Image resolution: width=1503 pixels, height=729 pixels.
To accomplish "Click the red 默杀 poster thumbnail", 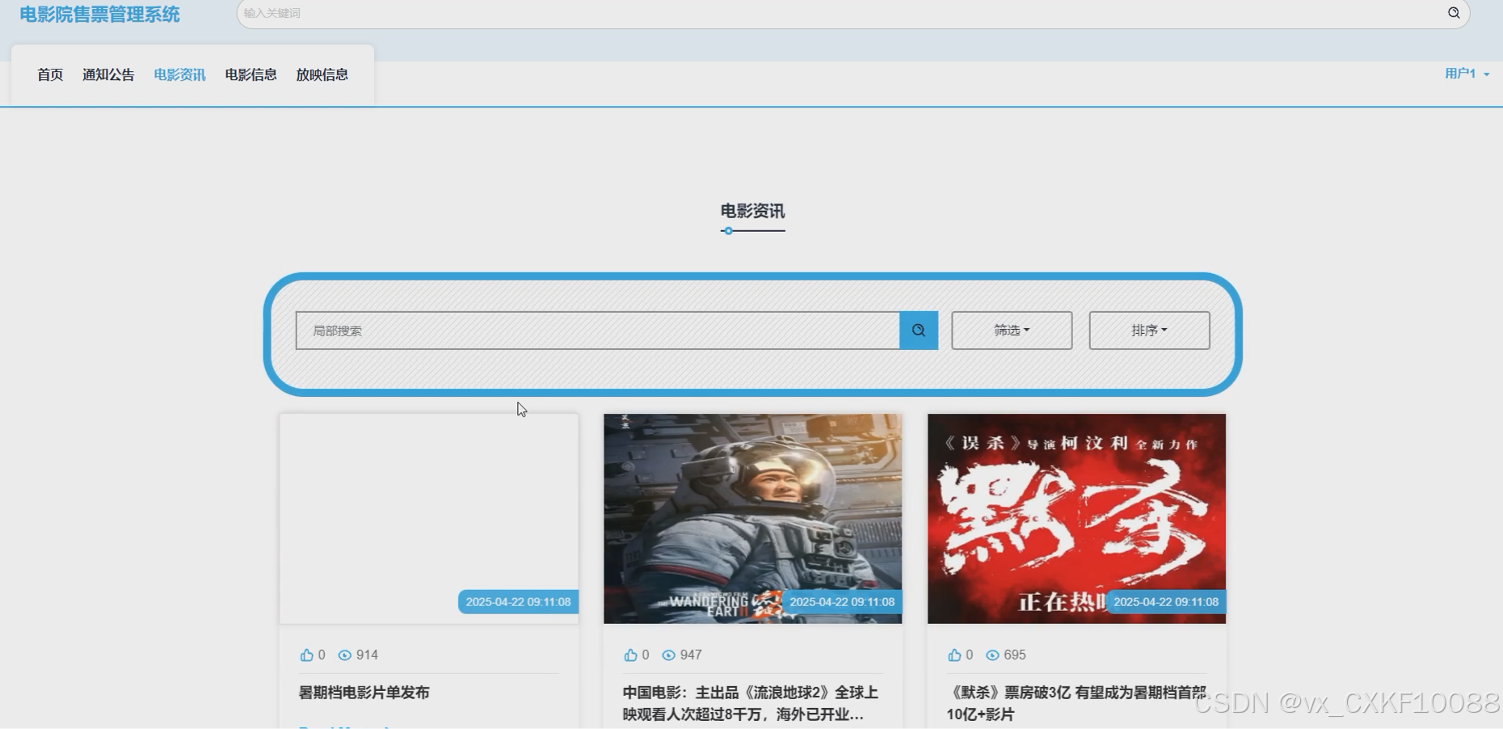I will coord(1076,518).
